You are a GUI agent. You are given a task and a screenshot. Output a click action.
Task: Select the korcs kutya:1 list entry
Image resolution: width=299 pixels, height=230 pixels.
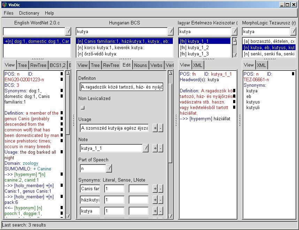pos(124,47)
